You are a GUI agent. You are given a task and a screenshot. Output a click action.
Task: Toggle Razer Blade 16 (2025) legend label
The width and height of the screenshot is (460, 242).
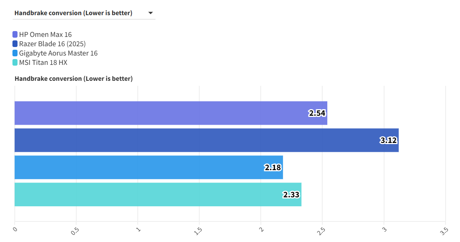point(52,44)
